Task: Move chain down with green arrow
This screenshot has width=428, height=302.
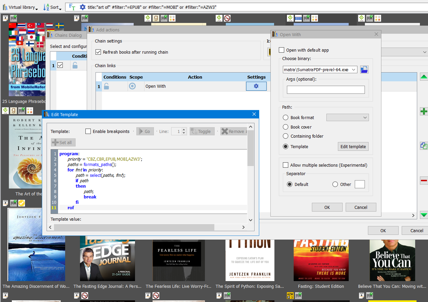Action: pos(424,215)
